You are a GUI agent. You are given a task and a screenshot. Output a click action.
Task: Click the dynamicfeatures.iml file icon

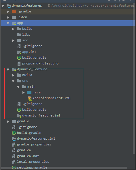[14, 139]
